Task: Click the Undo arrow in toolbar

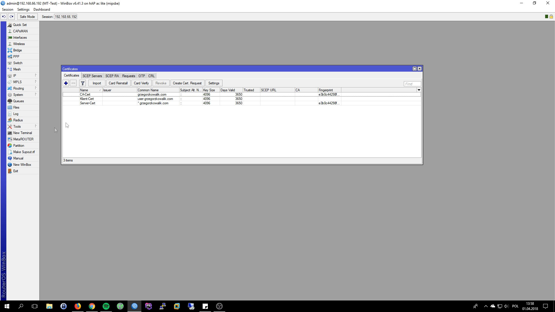Action: click(4, 17)
